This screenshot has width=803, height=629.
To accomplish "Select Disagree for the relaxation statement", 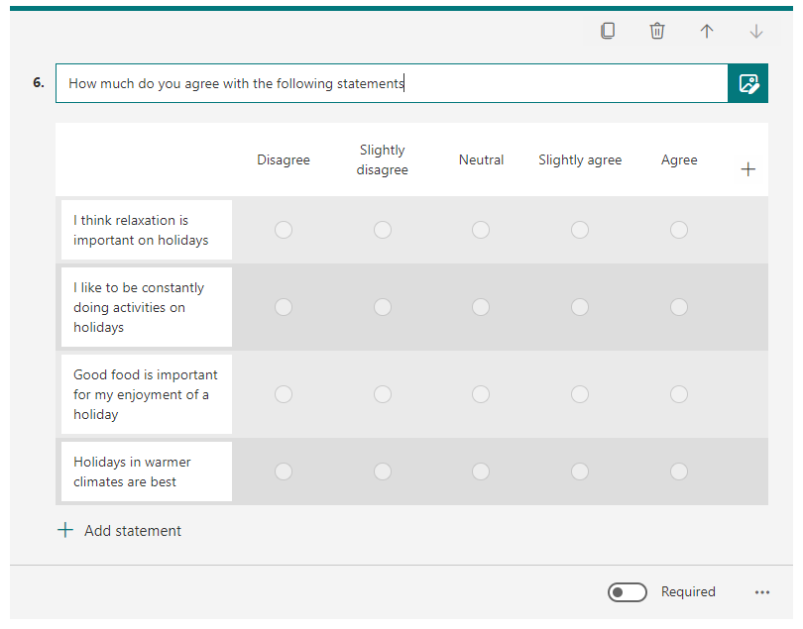I will pyautogui.click(x=284, y=229).
